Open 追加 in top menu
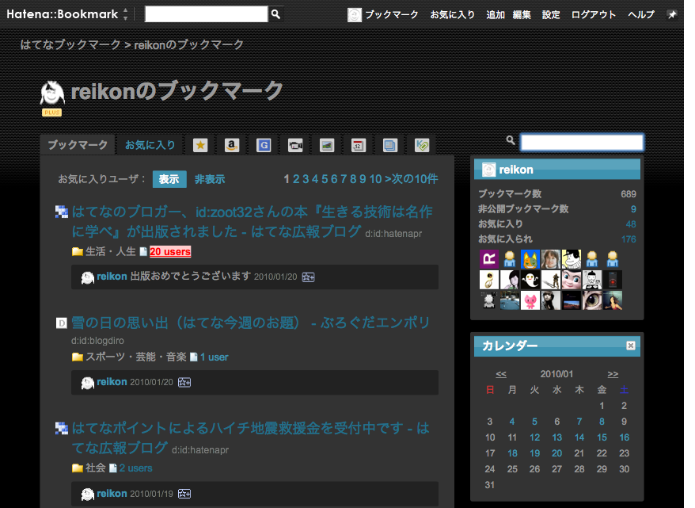This screenshot has height=508, width=695. (496, 14)
